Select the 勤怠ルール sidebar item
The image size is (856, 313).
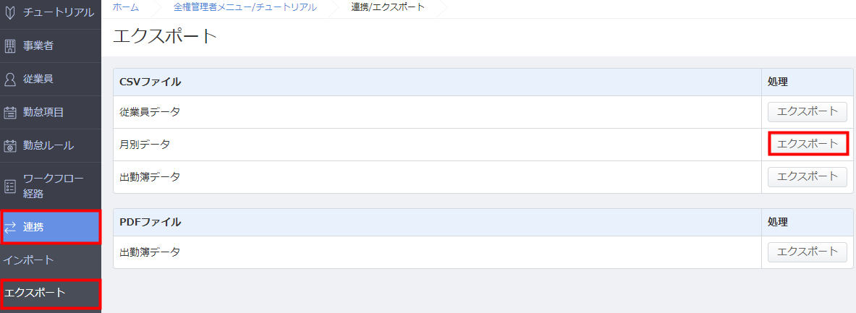(50, 145)
